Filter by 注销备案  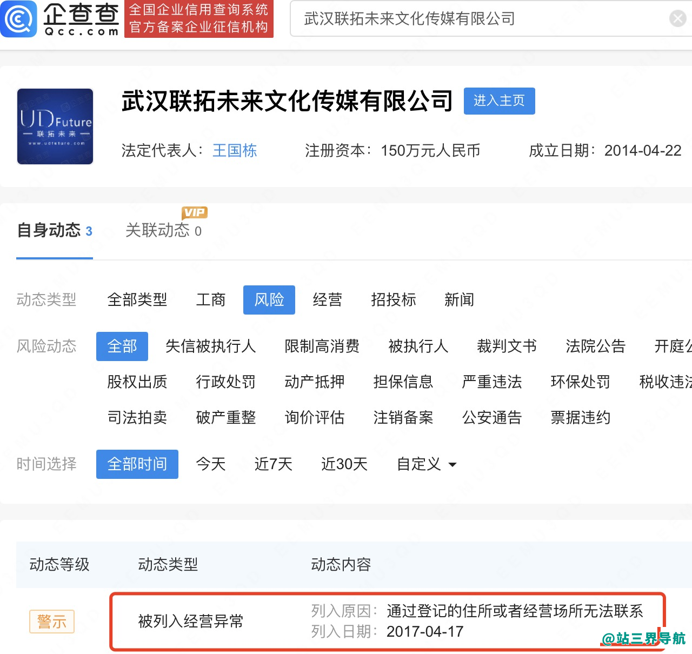[x=403, y=417]
